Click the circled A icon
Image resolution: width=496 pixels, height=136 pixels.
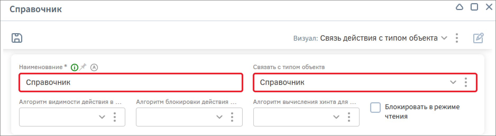(94, 67)
